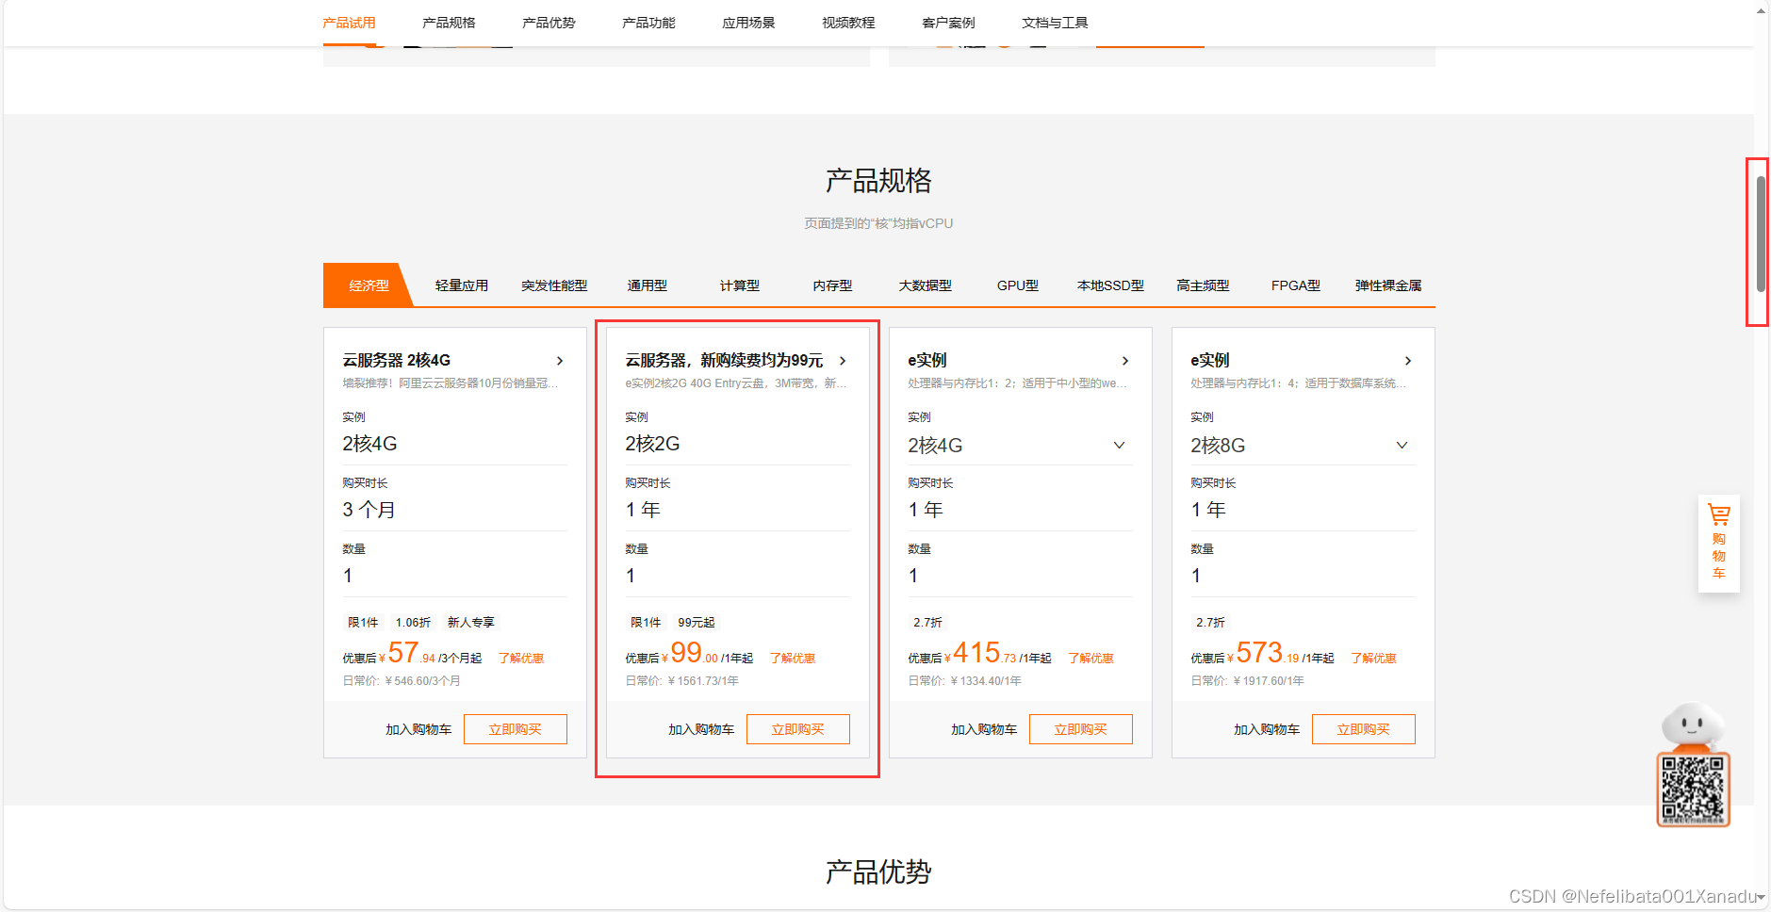The height and width of the screenshot is (912, 1771).
Task: Open arrow of e实例 card with 2核8G
Action: (1408, 361)
